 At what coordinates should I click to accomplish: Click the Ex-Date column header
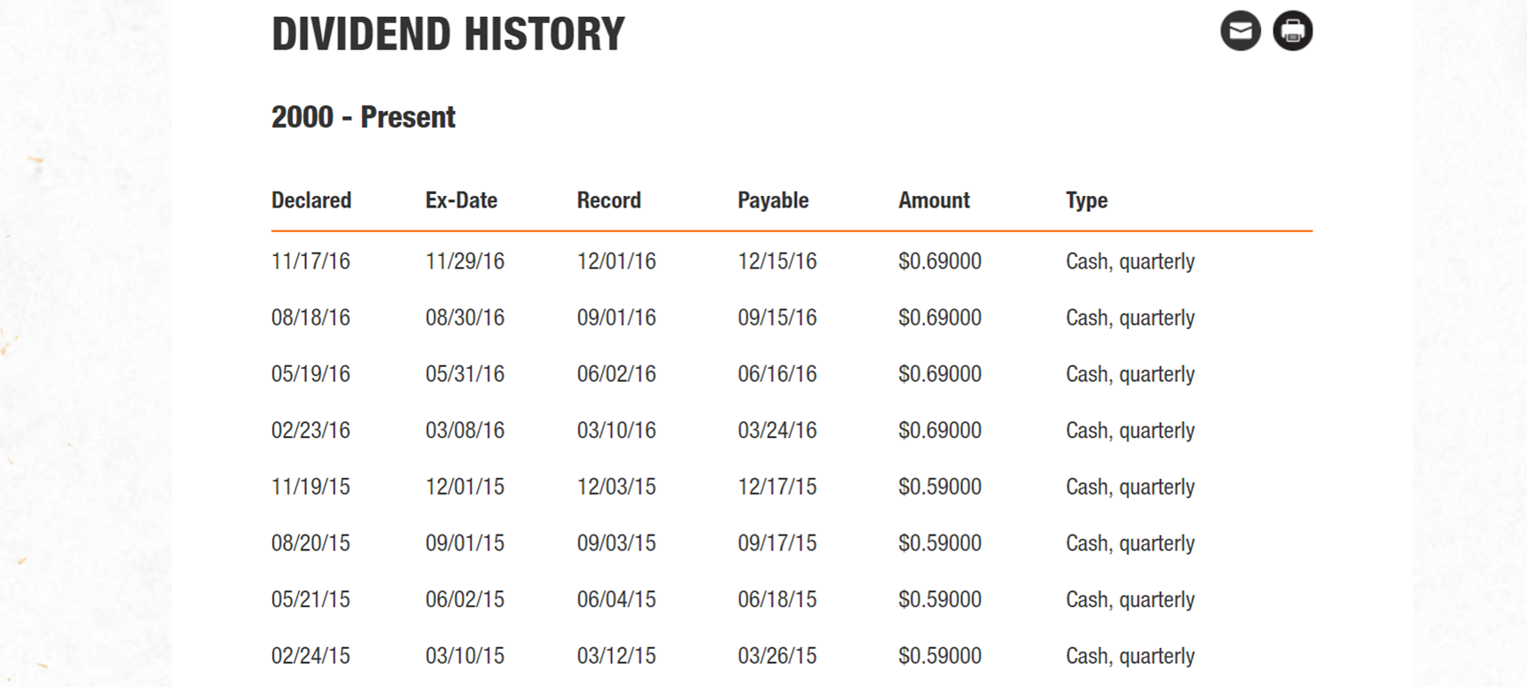[461, 200]
